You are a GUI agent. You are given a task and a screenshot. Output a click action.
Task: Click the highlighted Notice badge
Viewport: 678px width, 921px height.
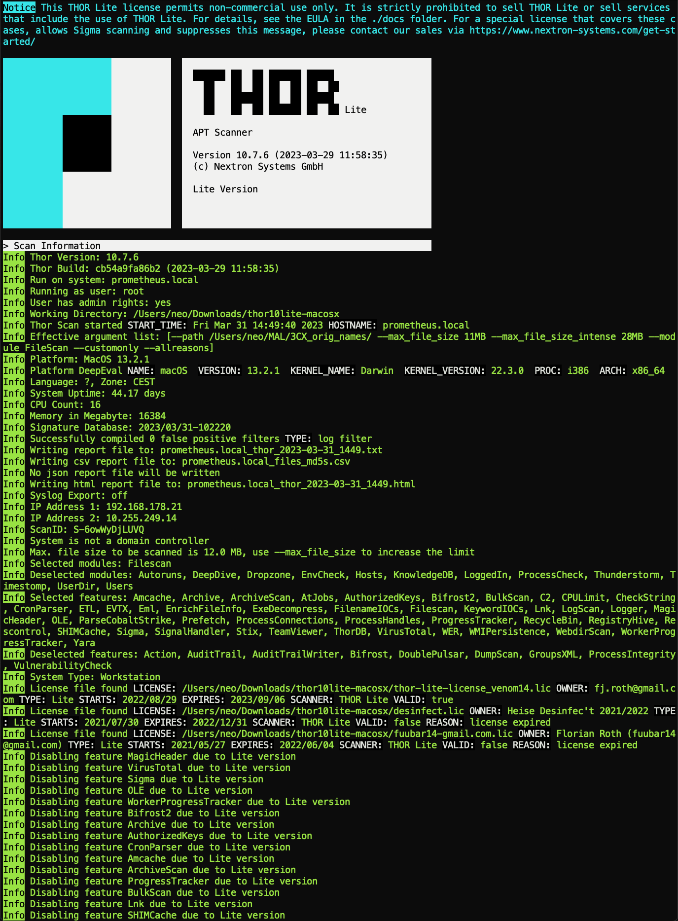19,7
